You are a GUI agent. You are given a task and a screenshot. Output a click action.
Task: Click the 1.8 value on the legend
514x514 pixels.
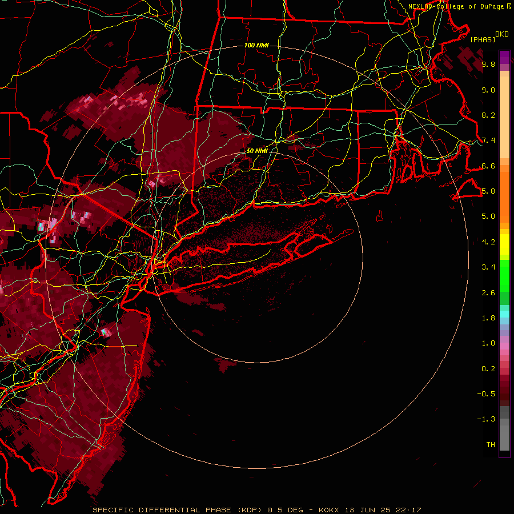coord(488,318)
